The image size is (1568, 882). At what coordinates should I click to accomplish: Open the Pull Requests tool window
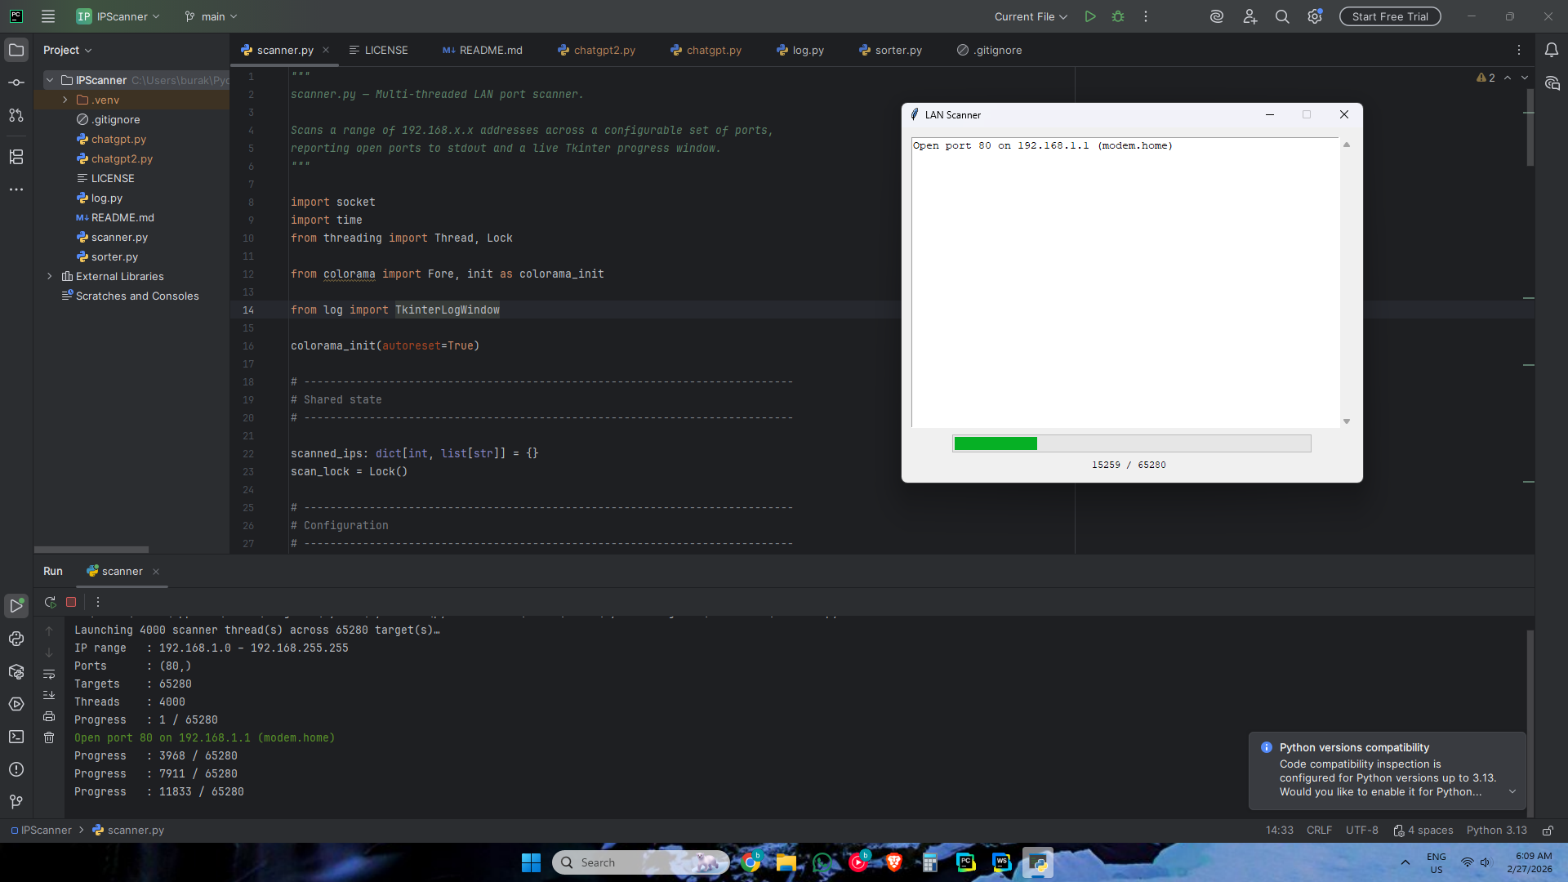click(16, 115)
